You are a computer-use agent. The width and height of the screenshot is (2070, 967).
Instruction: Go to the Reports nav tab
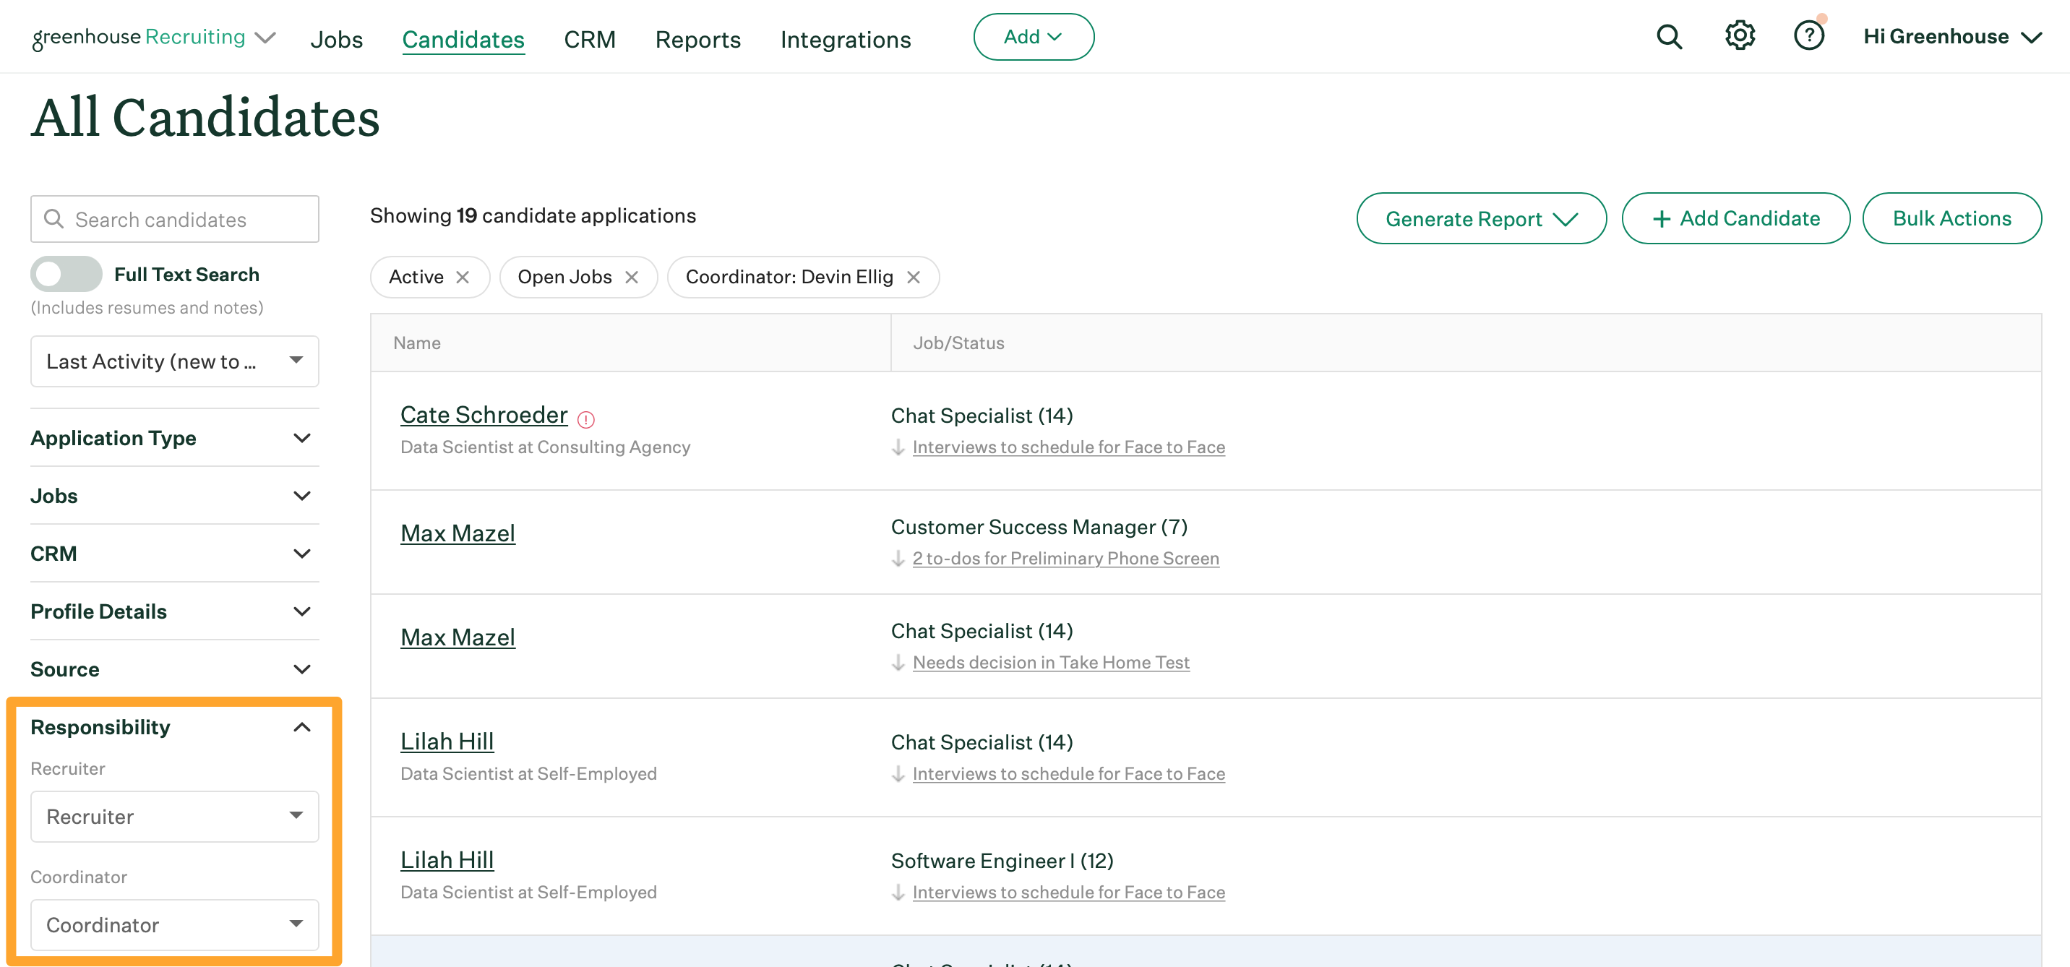pos(697,39)
